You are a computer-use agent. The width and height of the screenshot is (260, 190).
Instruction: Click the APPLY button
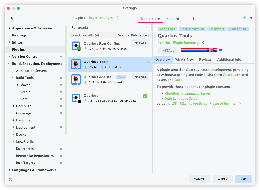[223, 179]
